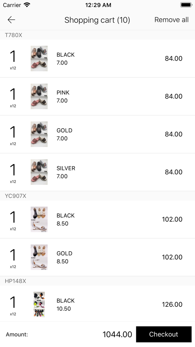Open the T780X GOLD sandal thumbnail
The image size is (195, 347).
pyautogui.click(x=39, y=134)
